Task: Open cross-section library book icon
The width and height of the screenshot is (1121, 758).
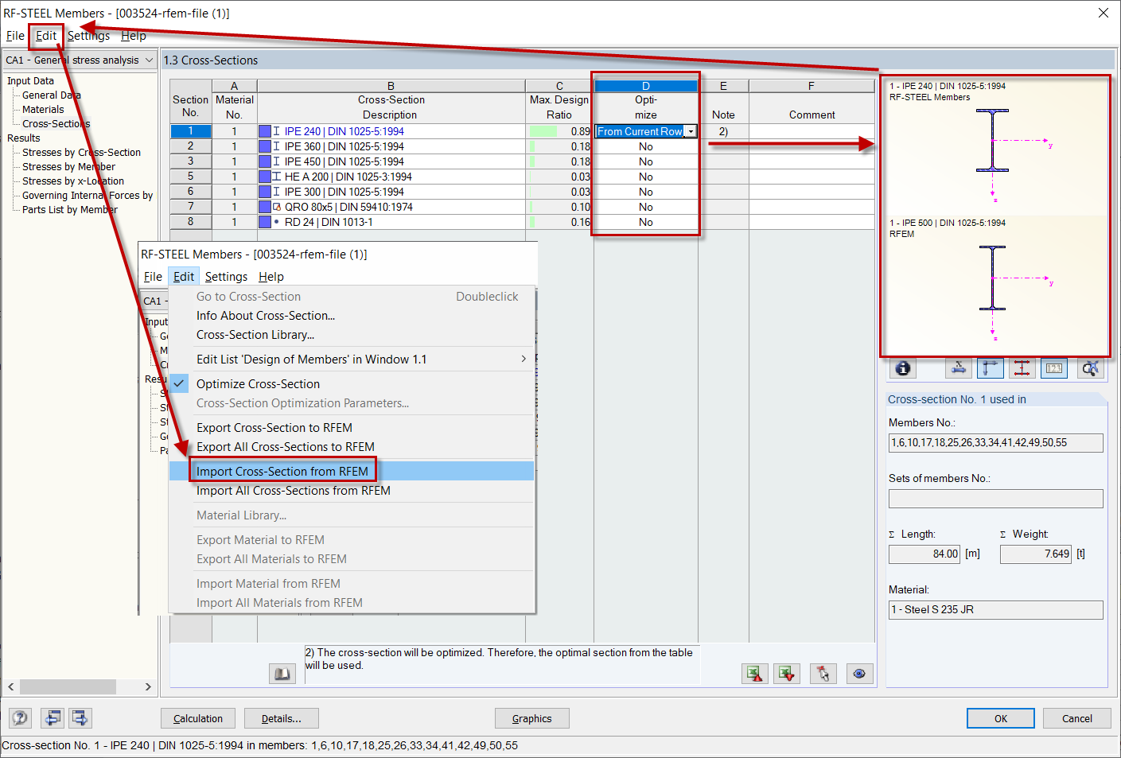Action: point(282,674)
